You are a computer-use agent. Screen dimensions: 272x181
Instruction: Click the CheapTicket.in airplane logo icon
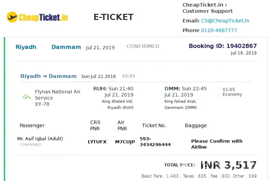12,17
